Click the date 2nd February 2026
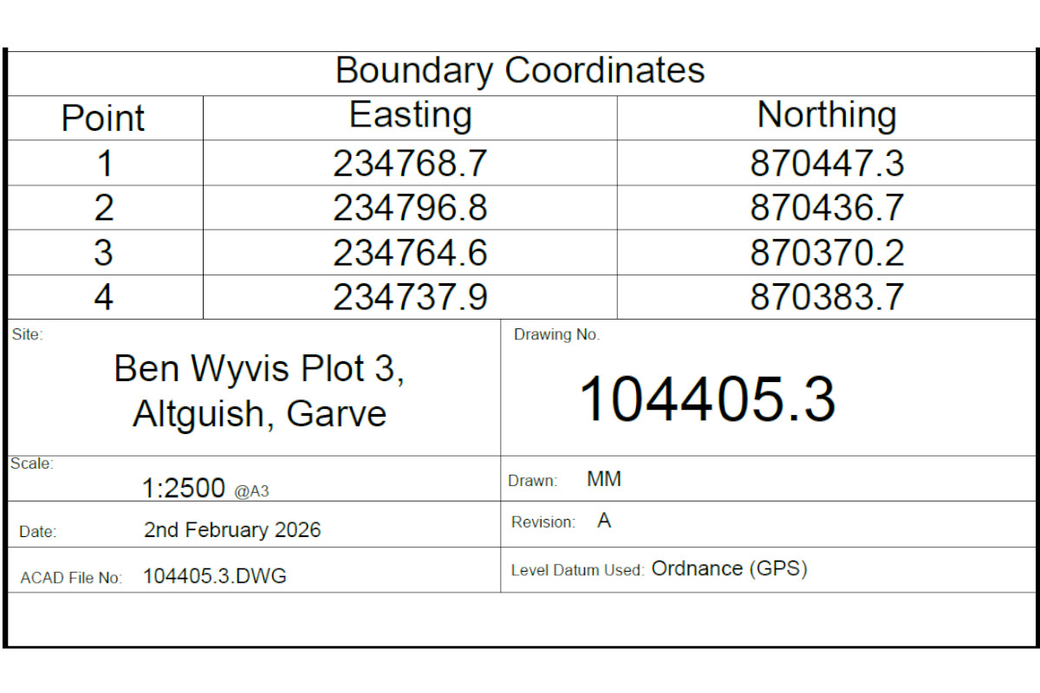1040x693 pixels. (x=232, y=530)
